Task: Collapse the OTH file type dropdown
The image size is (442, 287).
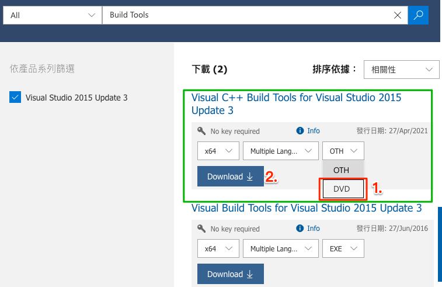Action: [343, 151]
